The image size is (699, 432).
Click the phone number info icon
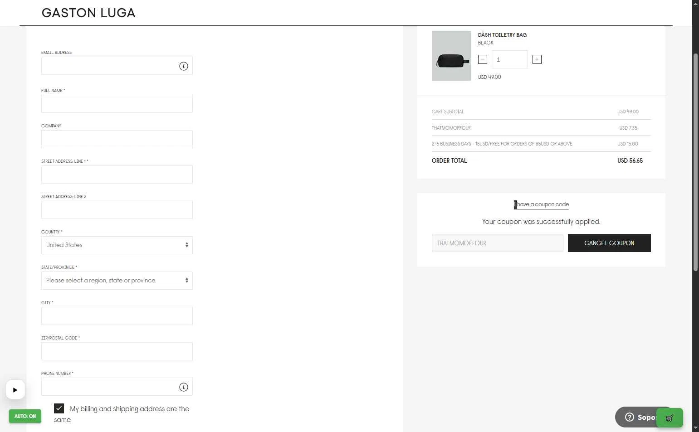click(184, 387)
